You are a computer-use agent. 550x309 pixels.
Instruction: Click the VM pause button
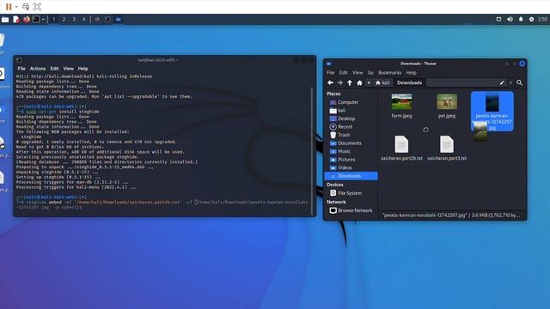point(9,6)
